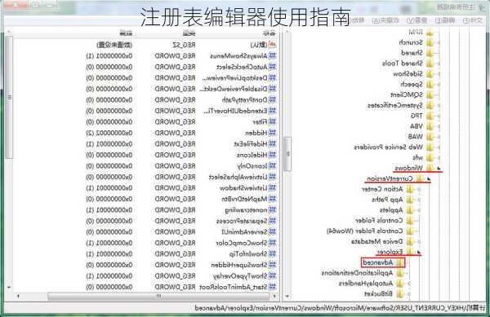490x317 pixels.
Task: Select the Hidden DWORD value icon
Action: [273, 133]
